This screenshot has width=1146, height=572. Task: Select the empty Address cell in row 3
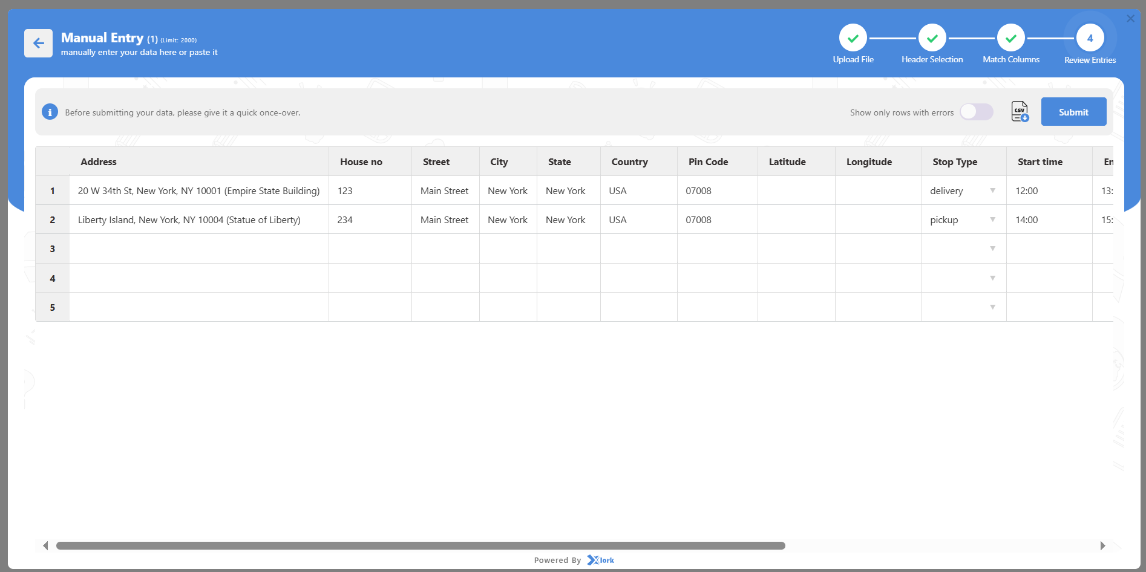pyautogui.click(x=198, y=249)
